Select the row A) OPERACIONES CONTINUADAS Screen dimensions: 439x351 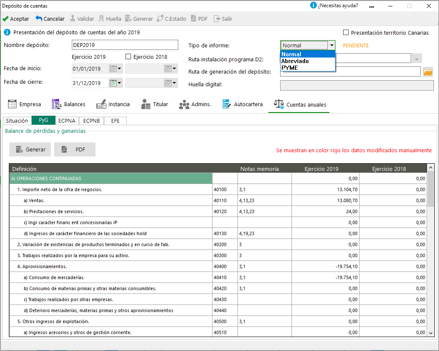click(x=218, y=178)
